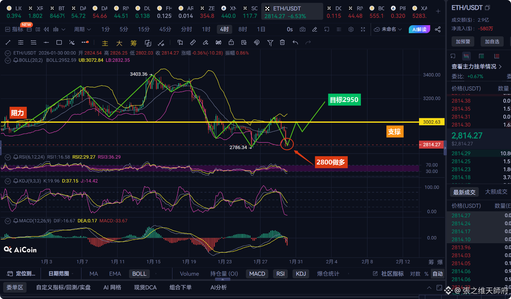
Task: Open the more drawing tools dots menu
Action: pyautogui.click(x=85, y=42)
